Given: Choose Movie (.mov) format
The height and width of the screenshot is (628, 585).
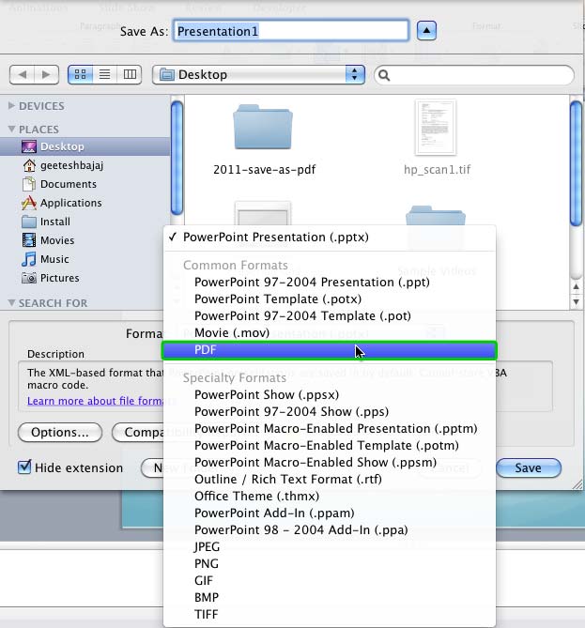Looking at the screenshot, I should 330,333.
